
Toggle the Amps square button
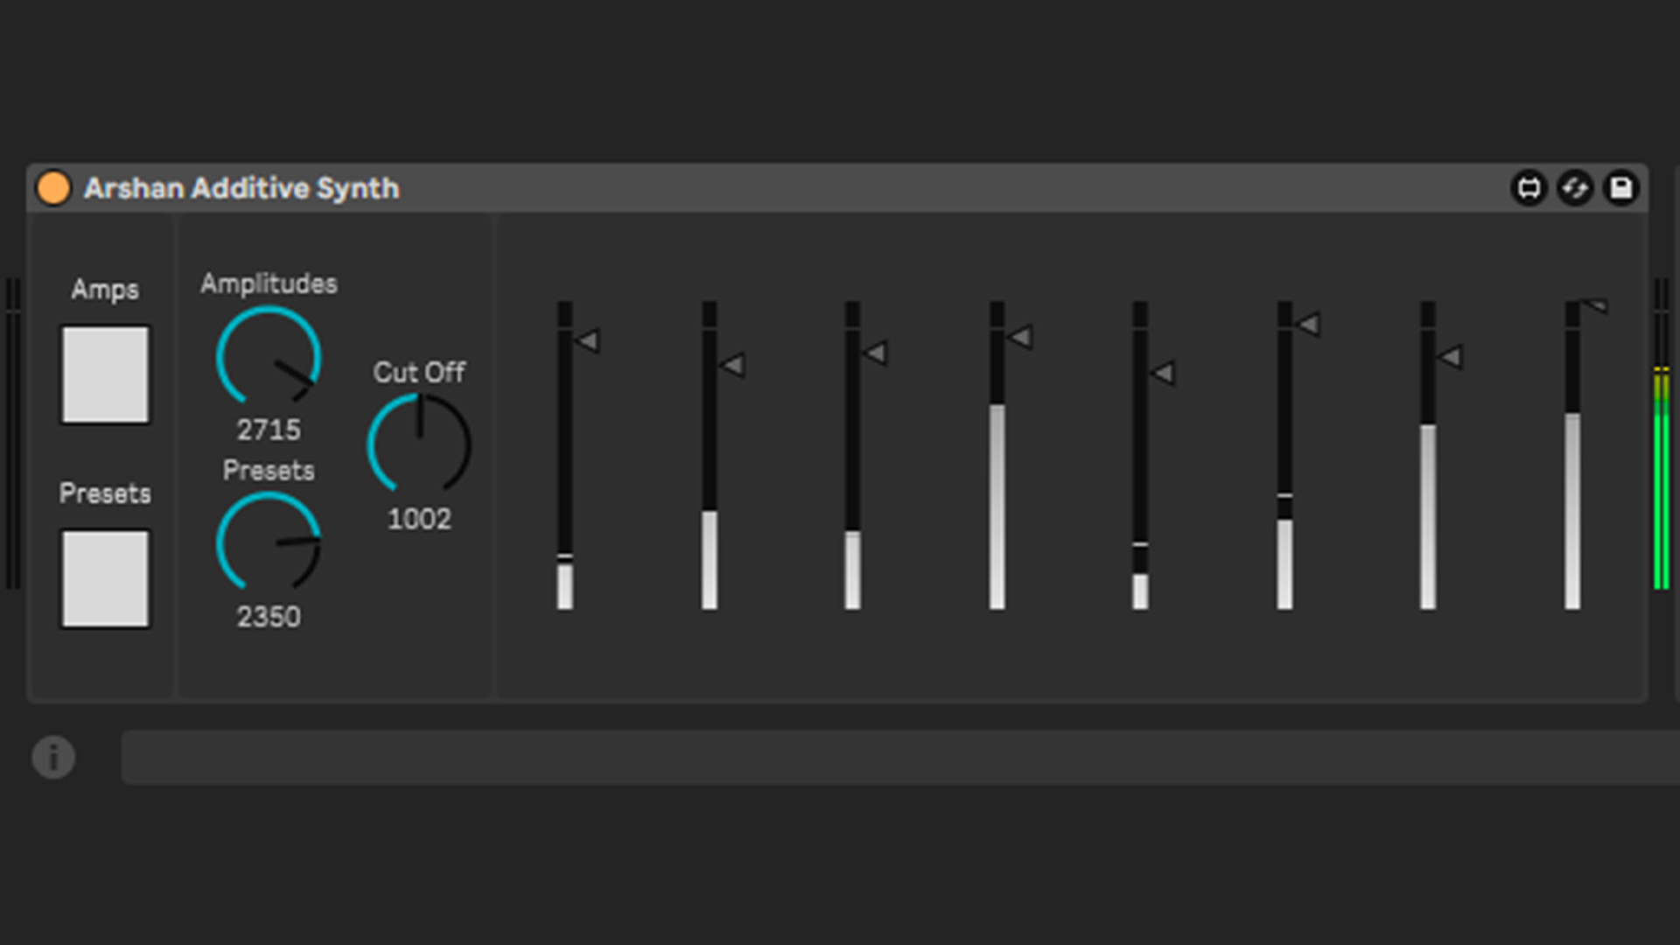[105, 374]
